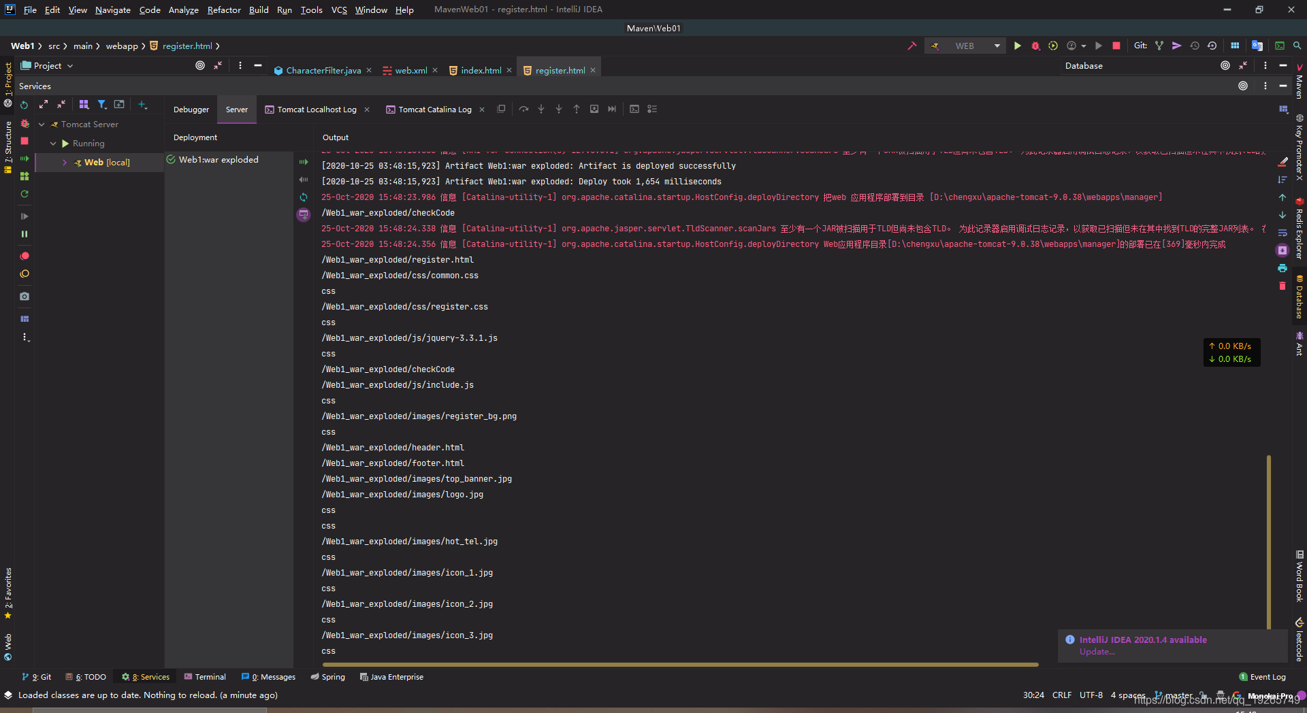Run the WEB configuration with the green play icon
The width and height of the screenshot is (1307, 713).
coord(1017,46)
